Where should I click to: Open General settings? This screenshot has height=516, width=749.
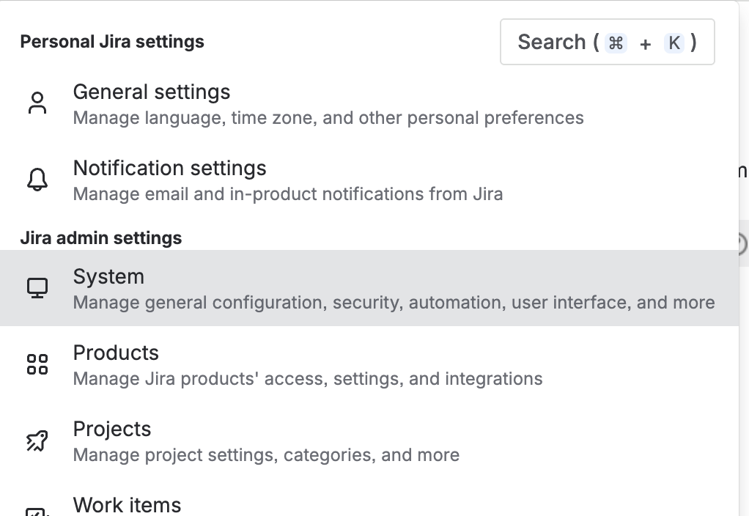click(x=152, y=92)
